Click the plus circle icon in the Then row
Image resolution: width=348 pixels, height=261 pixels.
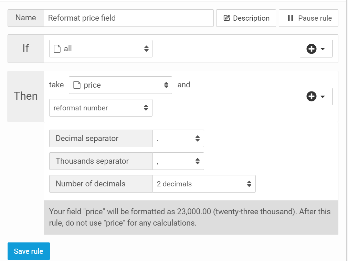tap(311, 97)
